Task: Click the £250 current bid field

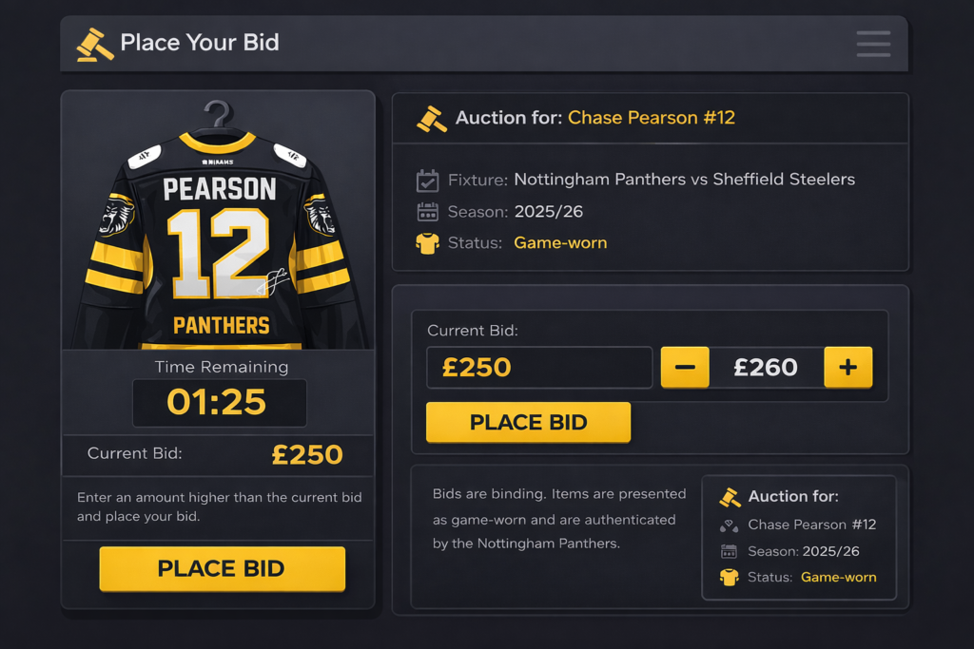Action: [x=538, y=367]
